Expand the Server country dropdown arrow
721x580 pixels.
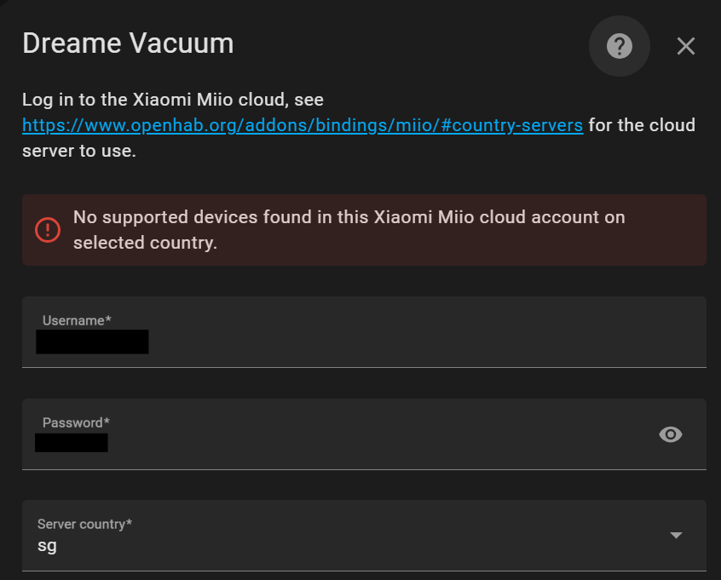pyautogui.click(x=676, y=535)
